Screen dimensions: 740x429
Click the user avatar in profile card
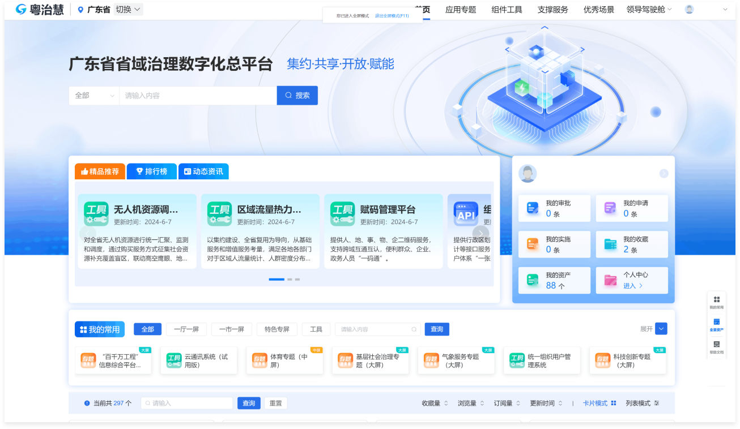point(528,174)
